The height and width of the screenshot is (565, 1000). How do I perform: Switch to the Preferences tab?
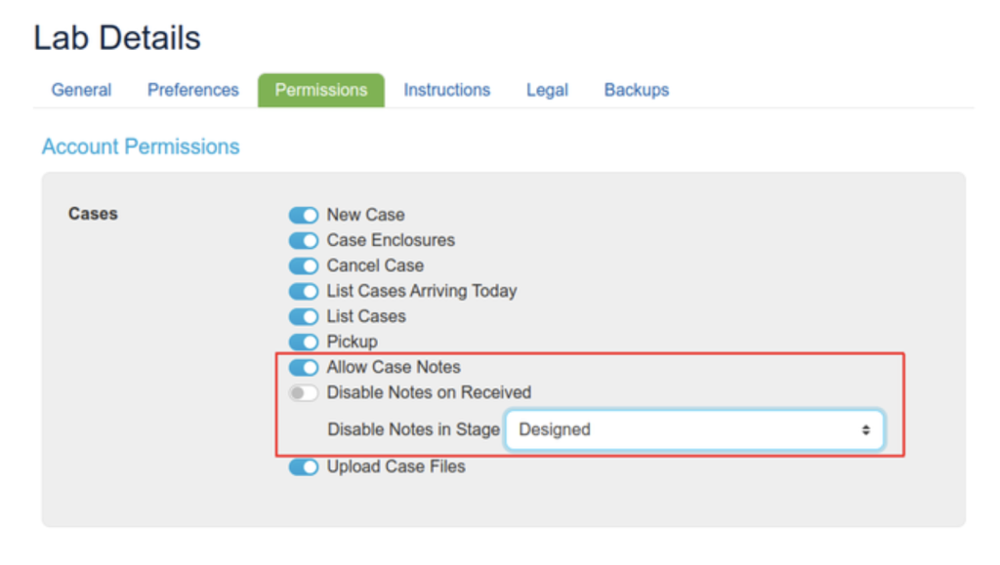(193, 90)
